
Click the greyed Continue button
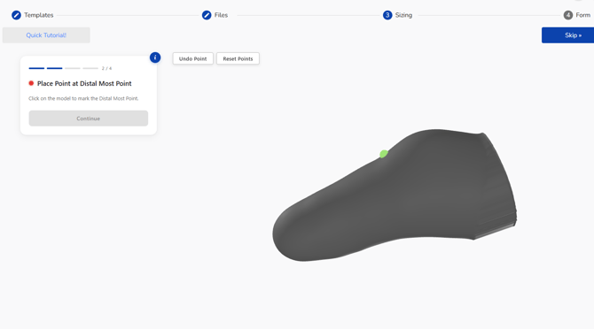coord(89,119)
